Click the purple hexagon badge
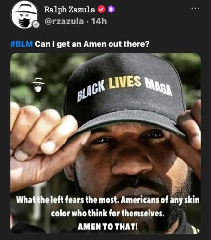 tap(111, 10)
